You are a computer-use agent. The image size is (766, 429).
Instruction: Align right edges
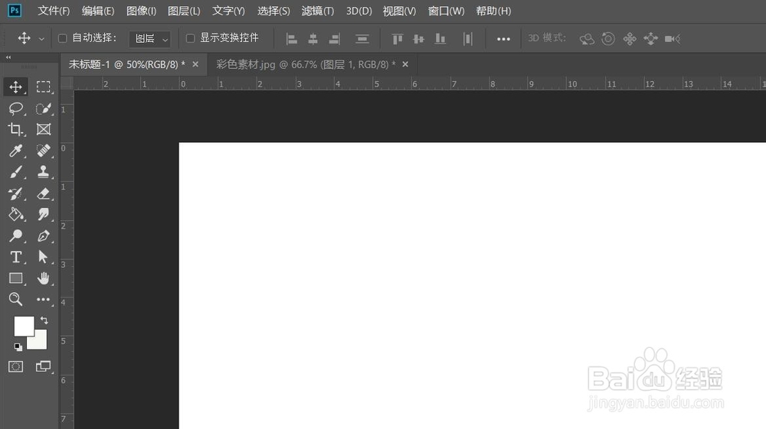pos(335,38)
